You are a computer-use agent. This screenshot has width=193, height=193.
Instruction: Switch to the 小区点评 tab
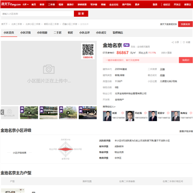click(84, 33)
